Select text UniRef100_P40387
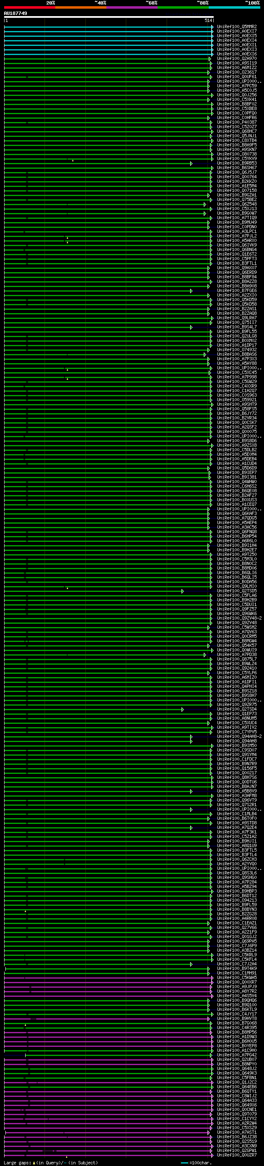Screen dimensions: 264x1166 237,122
